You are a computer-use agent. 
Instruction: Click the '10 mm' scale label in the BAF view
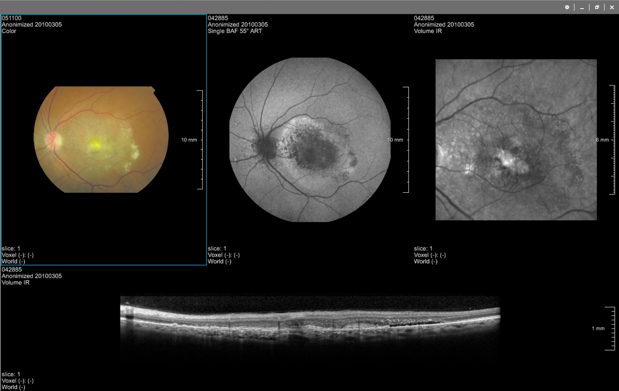tap(395, 140)
